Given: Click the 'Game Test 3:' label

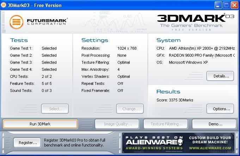Looking at the screenshot, I should tap(21, 62).
